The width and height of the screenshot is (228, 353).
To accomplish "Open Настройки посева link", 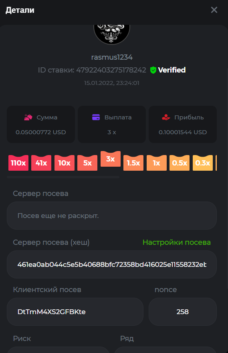I will (177, 242).
